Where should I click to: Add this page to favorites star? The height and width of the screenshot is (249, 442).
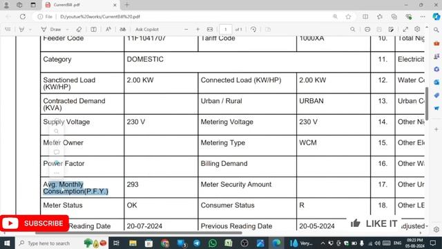[x=348, y=17]
